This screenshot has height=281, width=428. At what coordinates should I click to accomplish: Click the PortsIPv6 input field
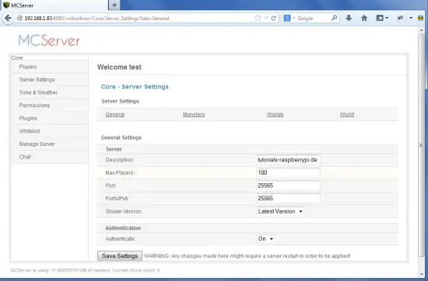(x=288, y=198)
